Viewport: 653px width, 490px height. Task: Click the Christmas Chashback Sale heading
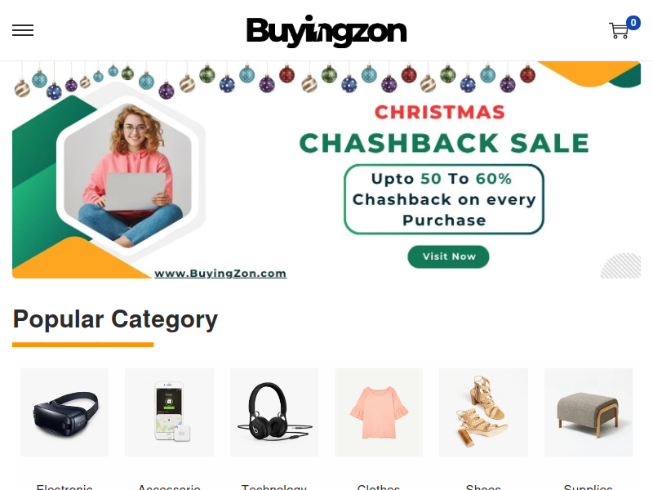pos(444,129)
